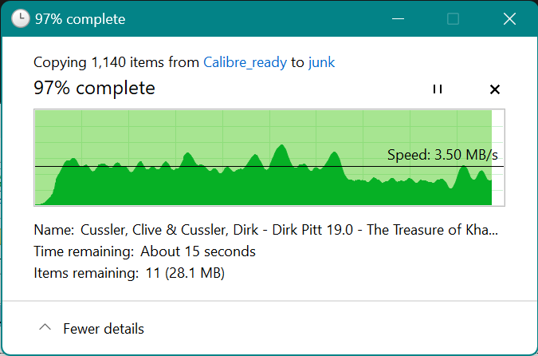Open the Calibre_ready source folder link
Screen dimensions: 538x356
[x=245, y=61]
